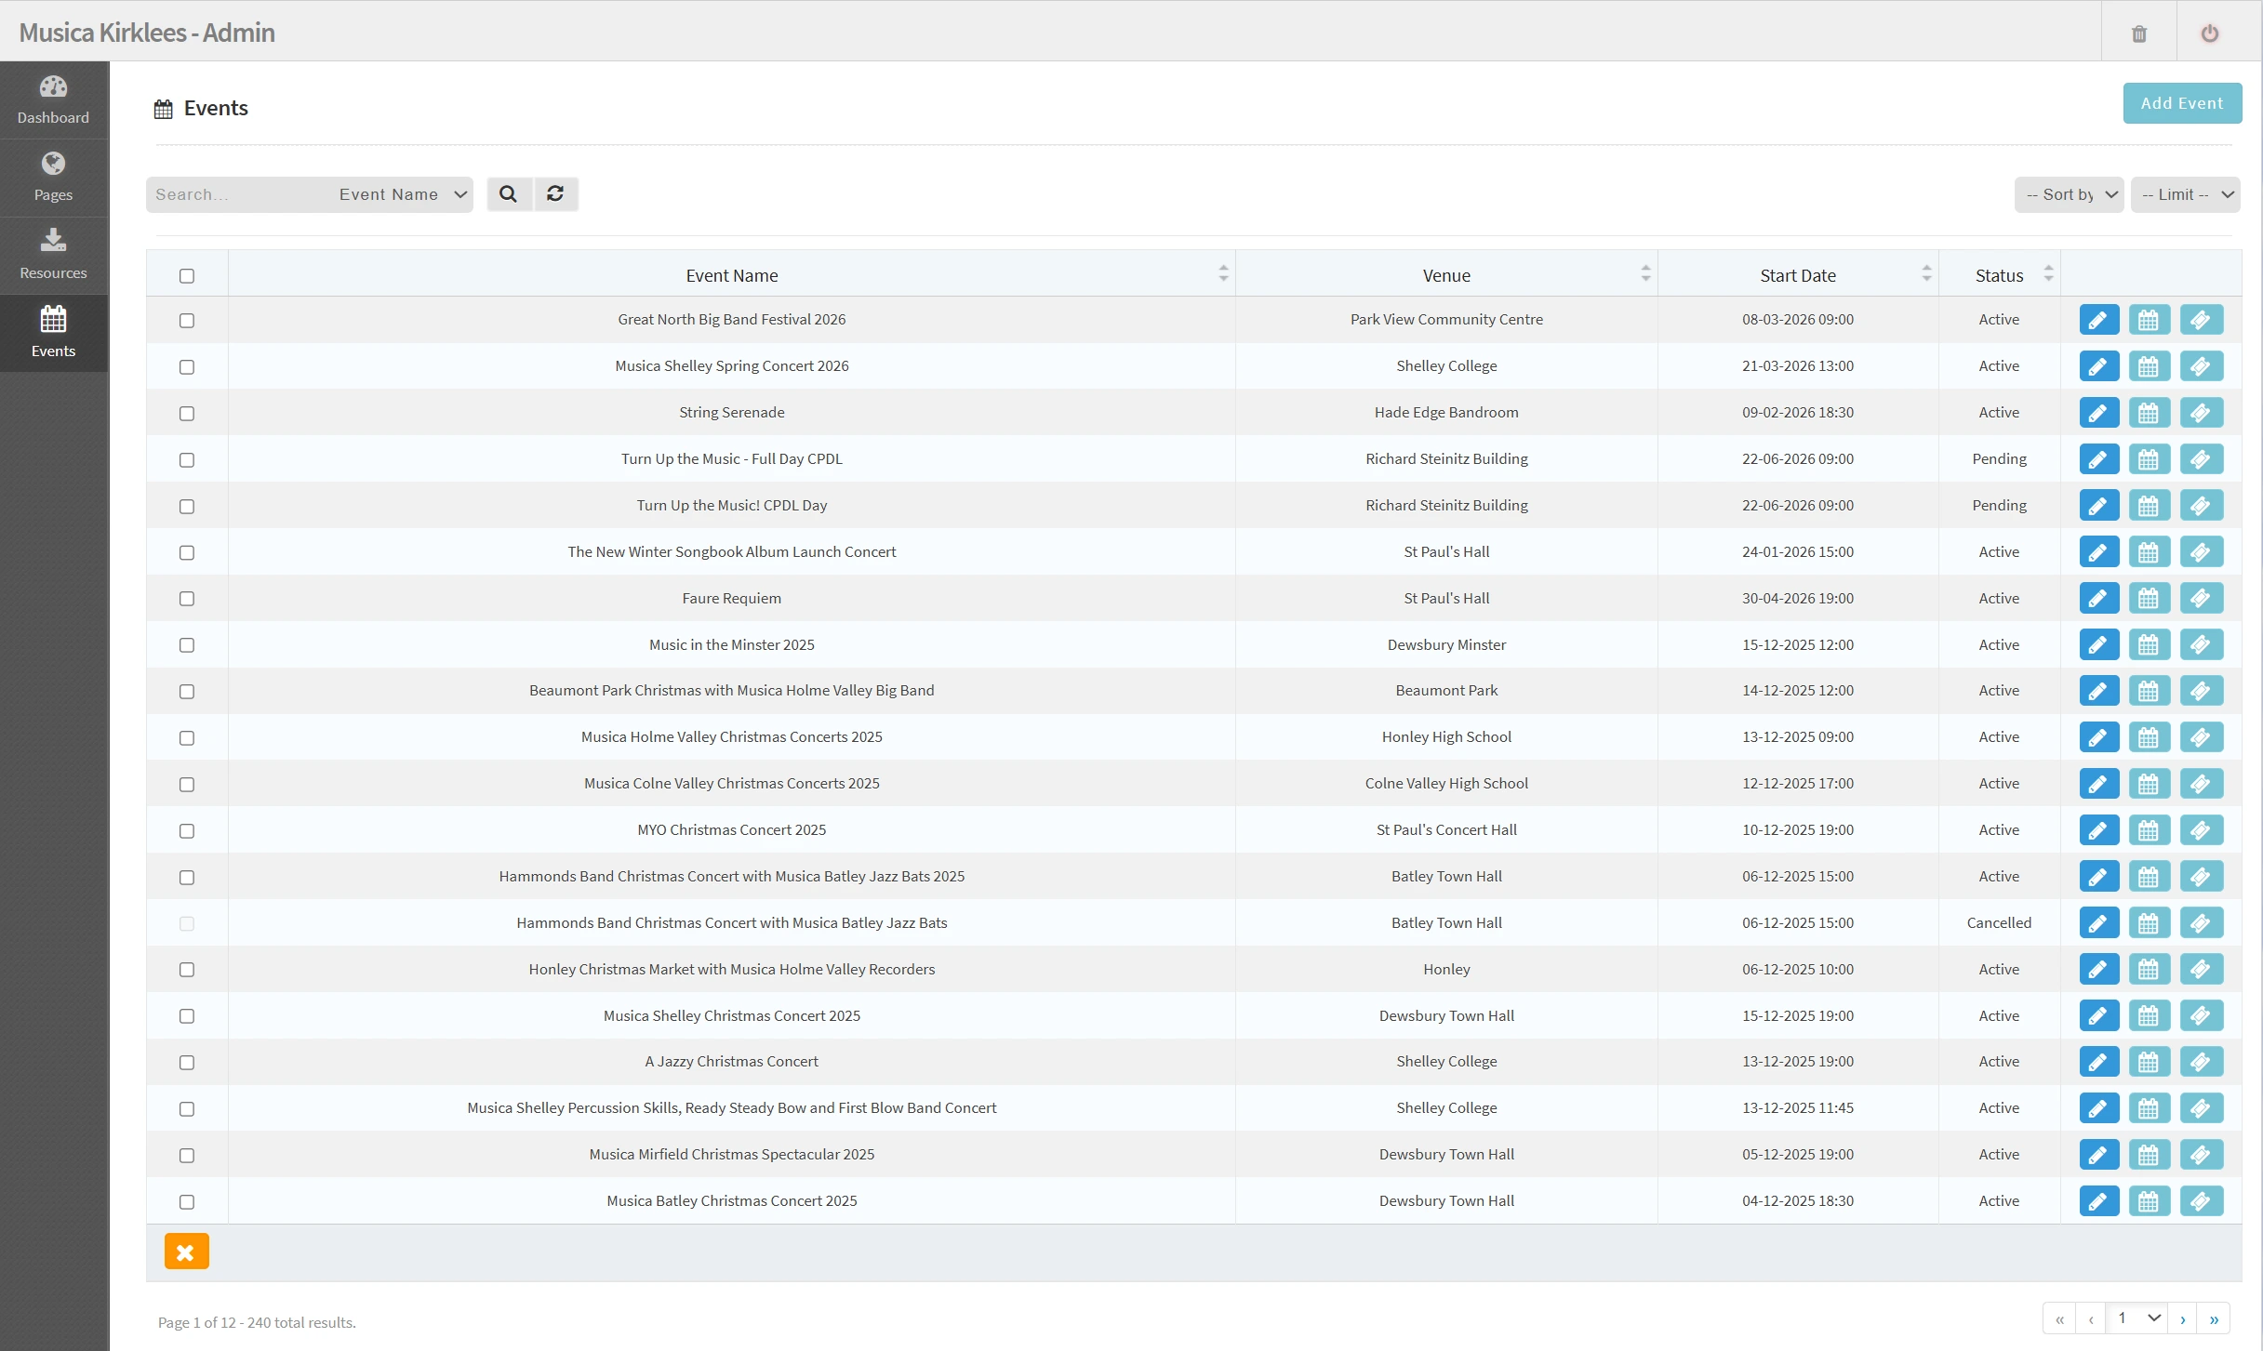Tick the checkbox for Musica Shelley Spring Concert 2026
This screenshot has width=2263, height=1351.
point(187,366)
